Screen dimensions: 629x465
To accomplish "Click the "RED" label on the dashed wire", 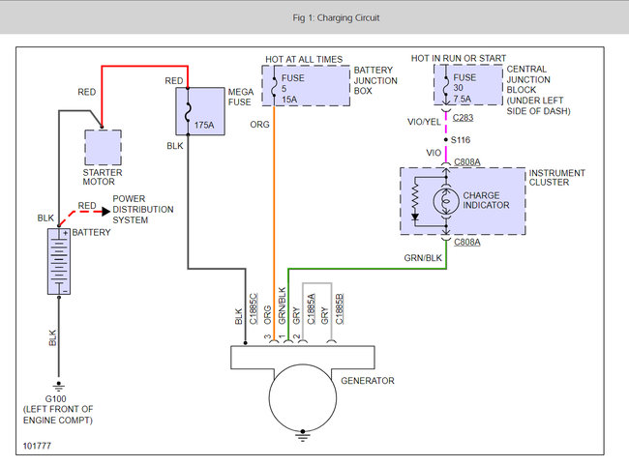I will [x=87, y=205].
